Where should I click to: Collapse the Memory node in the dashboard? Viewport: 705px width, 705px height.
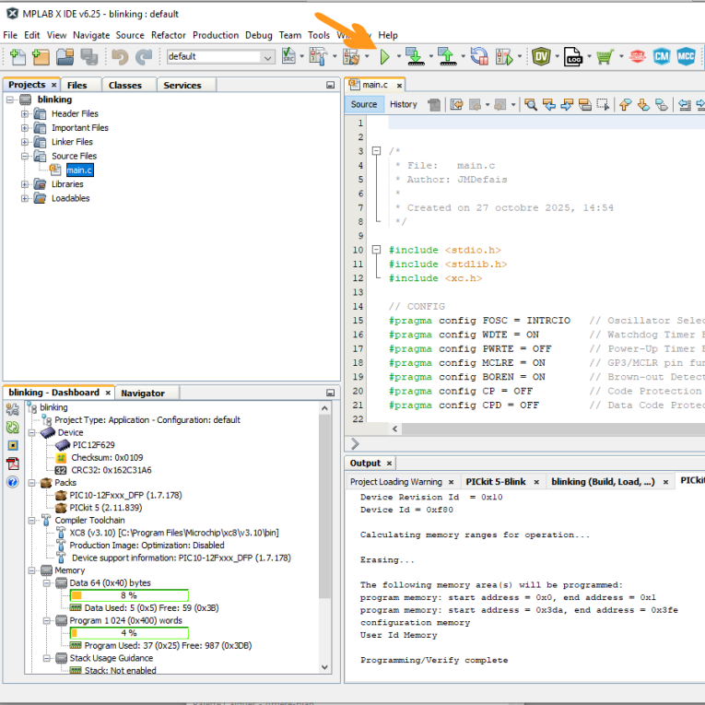pos(33,570)
